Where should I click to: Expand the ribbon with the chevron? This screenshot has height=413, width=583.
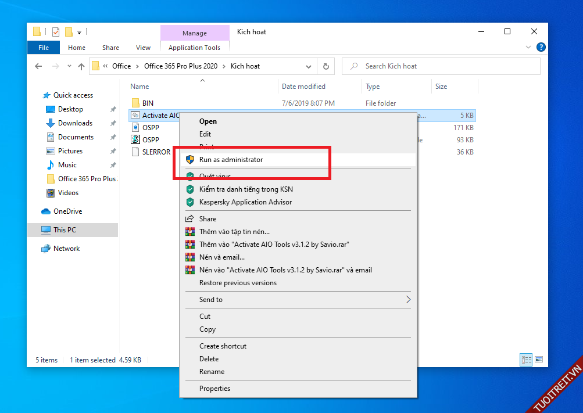pyautogui.click(x=528, y=48)
